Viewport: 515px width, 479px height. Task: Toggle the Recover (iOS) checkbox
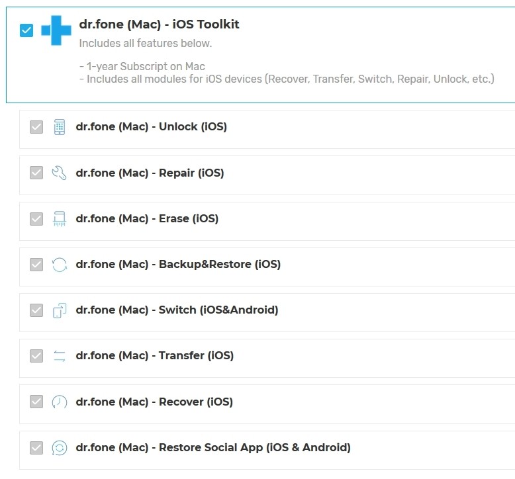click(36, 402)
